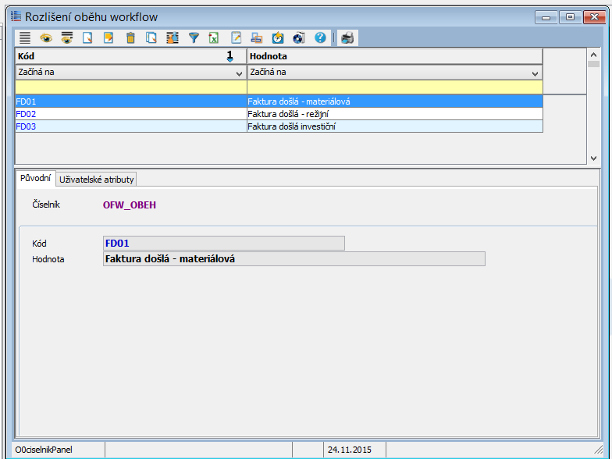This screenshot has height=459, width=612.
Task: Click the sort arrow in Kód header
Action: pos(229,56)
